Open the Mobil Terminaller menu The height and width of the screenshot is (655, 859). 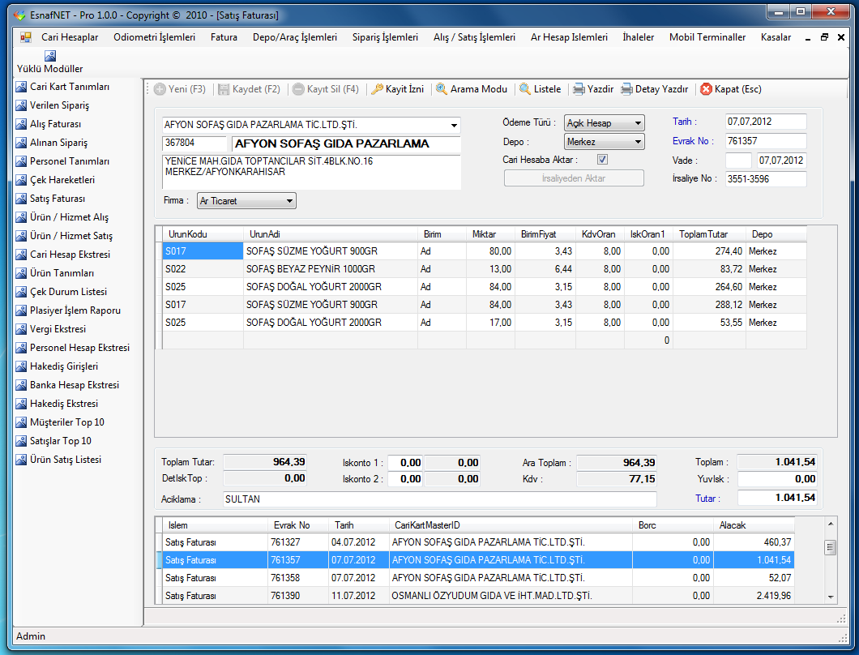(x=707, y=37)
